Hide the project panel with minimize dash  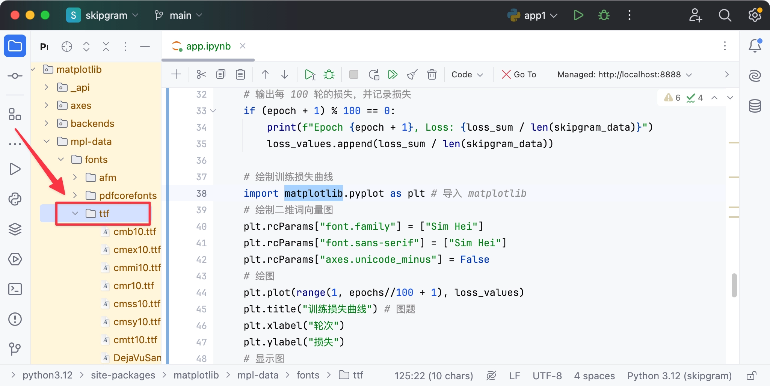coord(145,47)
